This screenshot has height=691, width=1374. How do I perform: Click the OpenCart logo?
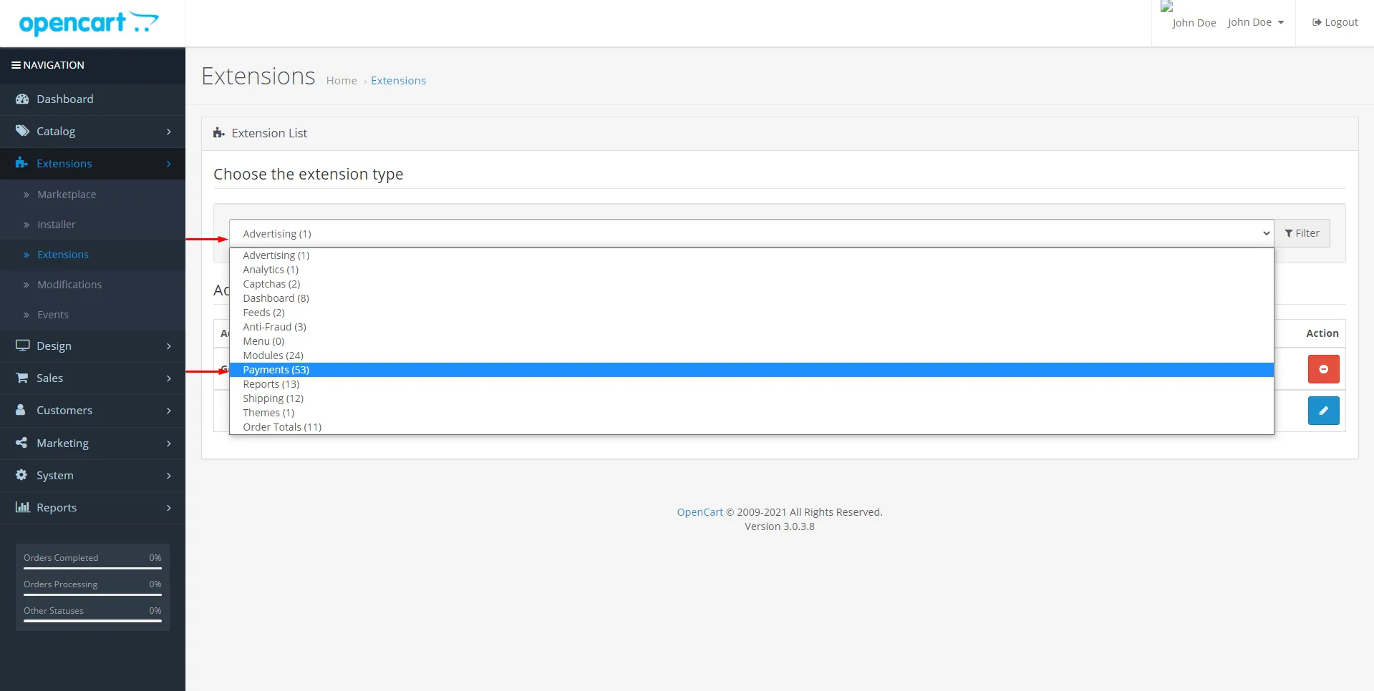pos(89,24)
